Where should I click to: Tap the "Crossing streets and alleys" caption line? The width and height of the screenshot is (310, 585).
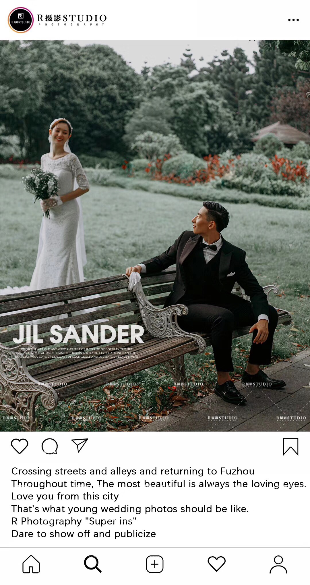pos(133,471)
